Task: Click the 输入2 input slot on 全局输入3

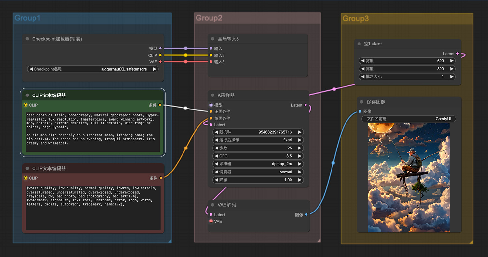Action: pyautogui.click(x=211, y=55)
